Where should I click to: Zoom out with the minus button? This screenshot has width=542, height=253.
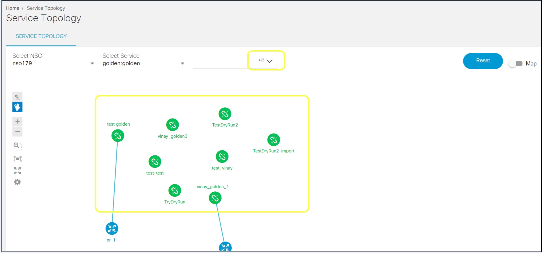(x=17, y=132)
